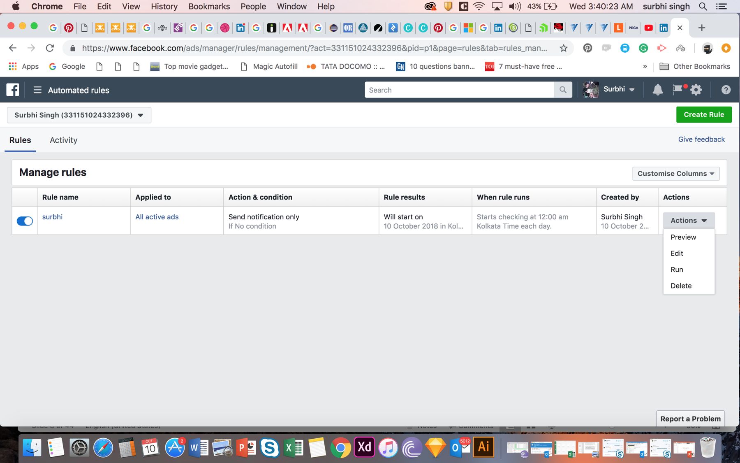Screen dimensions: 740x463
Task: Click the Grammarly extension icon
Action: coord(643,48)
